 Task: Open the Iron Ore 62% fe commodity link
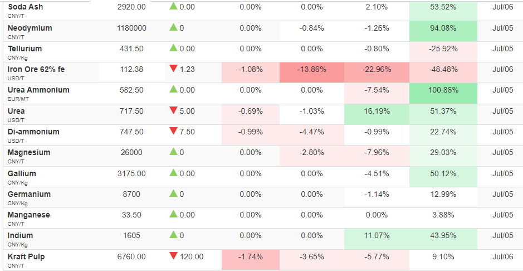pos(36,69)
